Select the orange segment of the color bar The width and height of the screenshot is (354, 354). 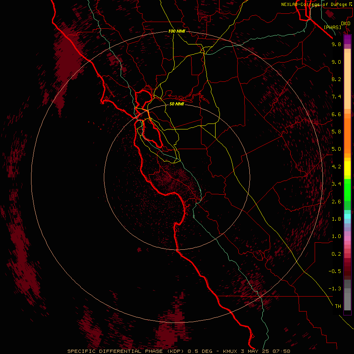[347, 136]
